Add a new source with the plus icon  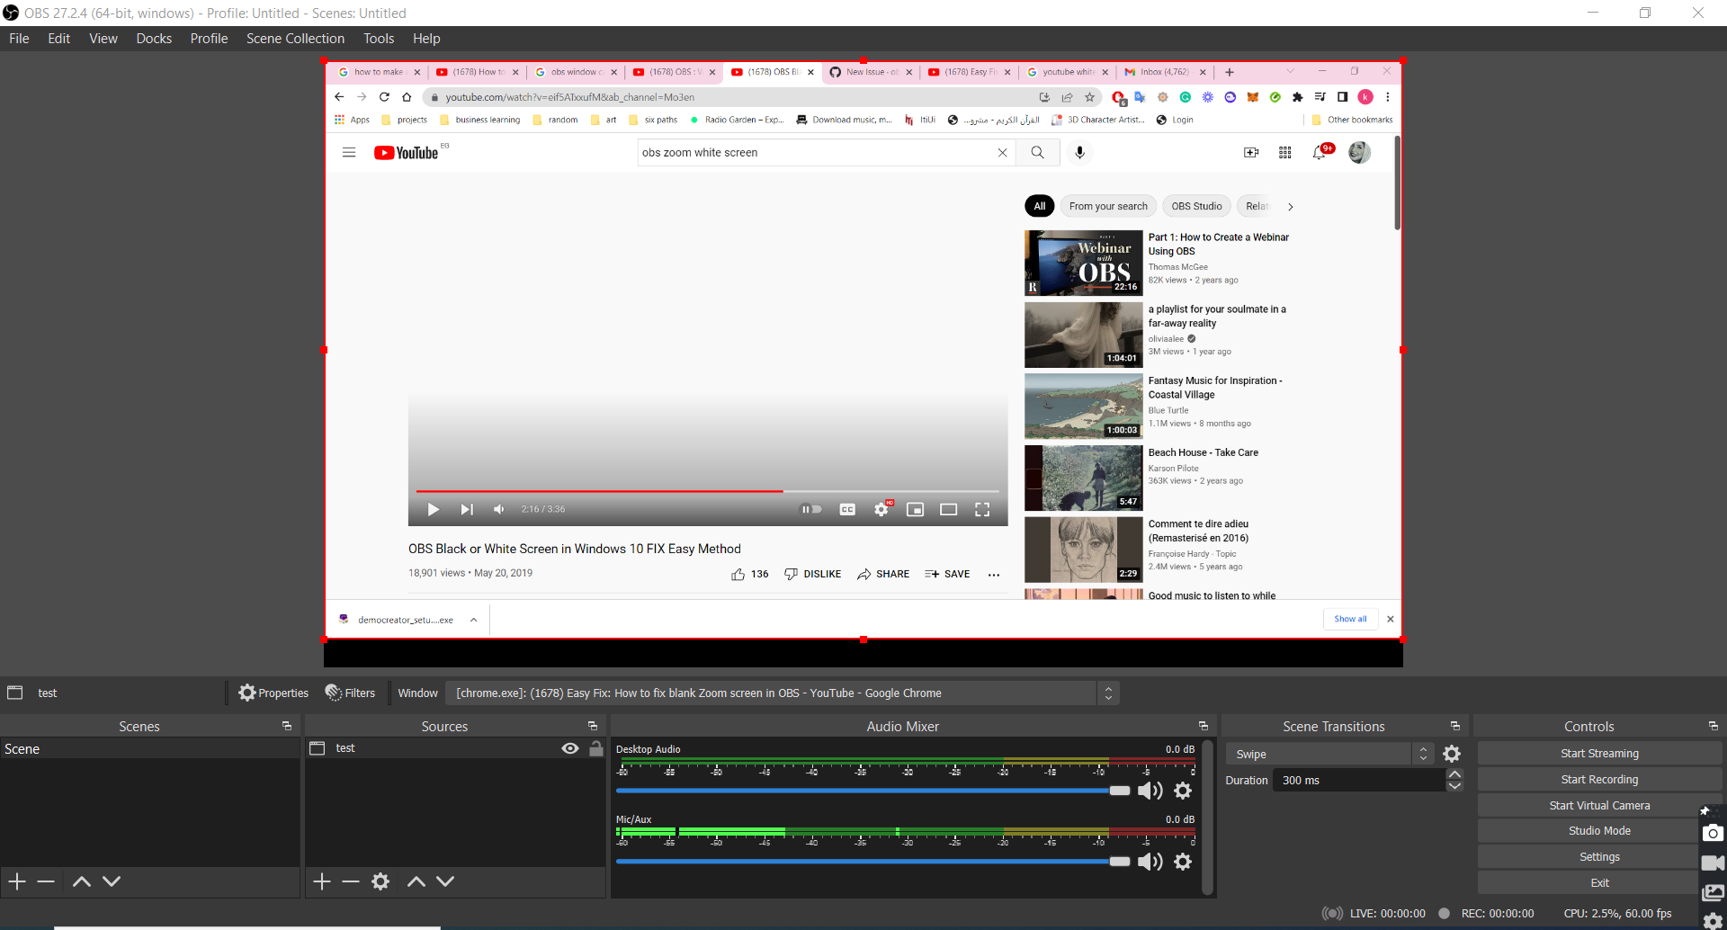coord(320,881)
